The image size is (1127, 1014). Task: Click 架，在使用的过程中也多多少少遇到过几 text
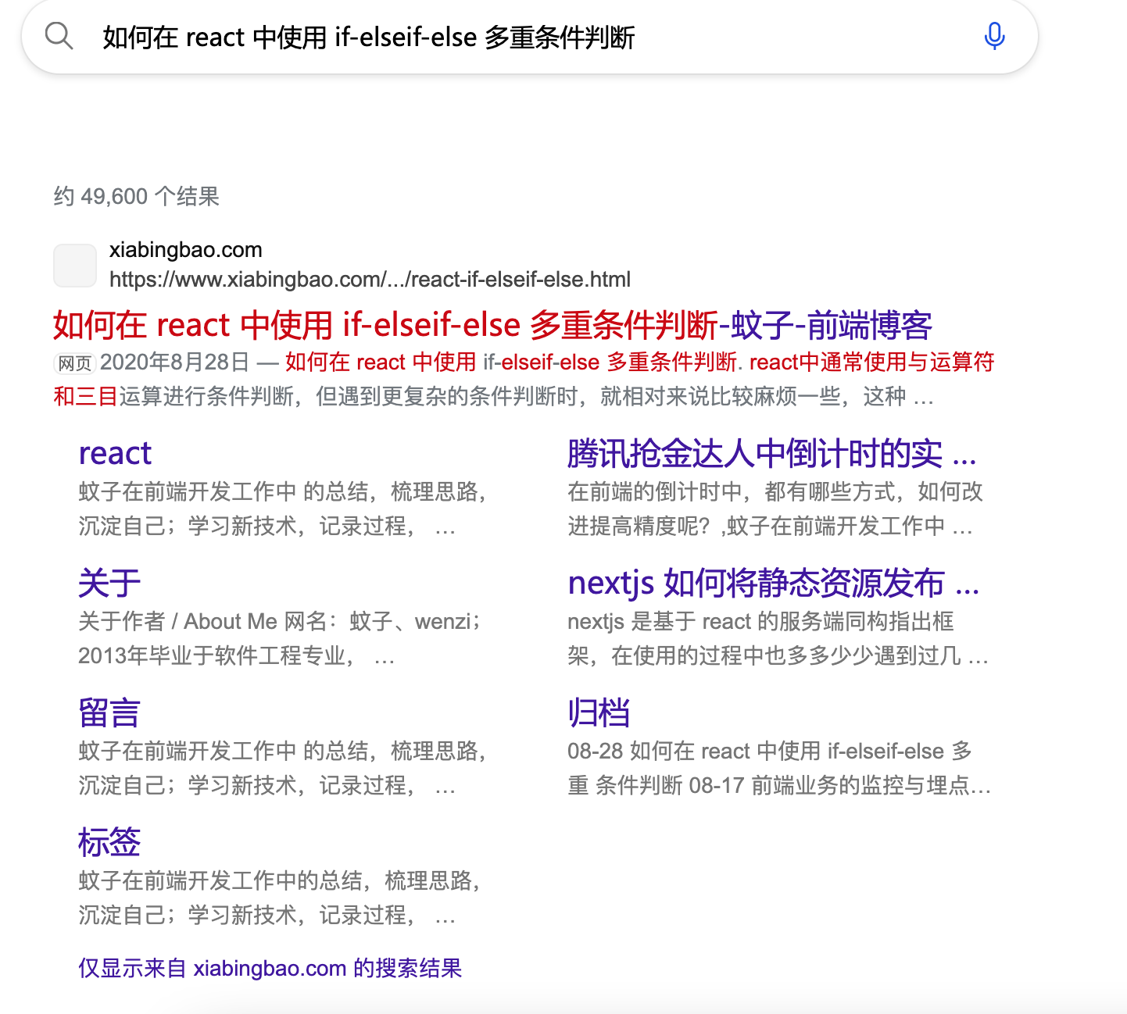778,655
